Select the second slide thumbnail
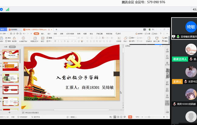The image size is (197, 125). [11, 66]
